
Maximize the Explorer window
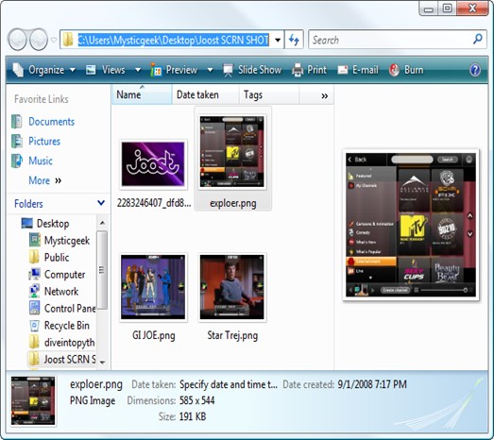pos(448,8)
